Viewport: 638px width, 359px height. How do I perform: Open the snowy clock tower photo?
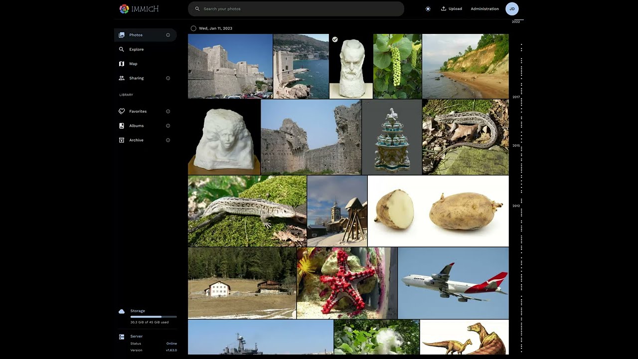click(337, 211)
